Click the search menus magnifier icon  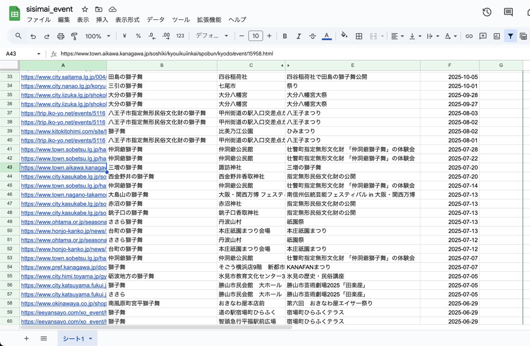point(19,36)
